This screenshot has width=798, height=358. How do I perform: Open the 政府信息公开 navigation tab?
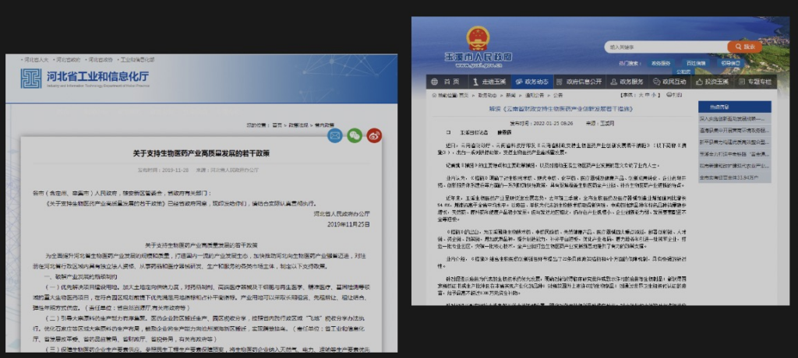(x=584, y=82)
